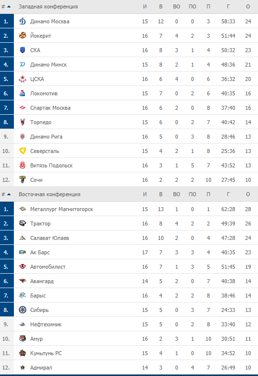Click the Йокерит team logo
The width and height of the screenshot is (258, 376).
22,36
